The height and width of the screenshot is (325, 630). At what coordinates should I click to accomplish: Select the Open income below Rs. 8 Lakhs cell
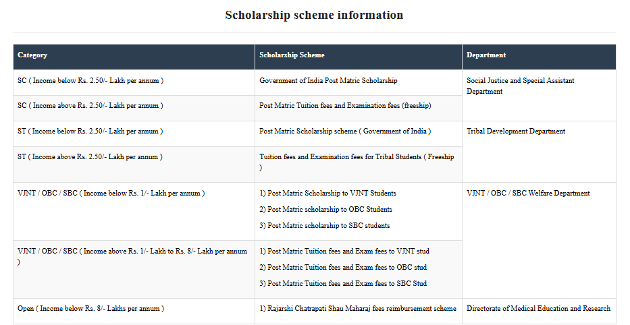pos(90,309)
